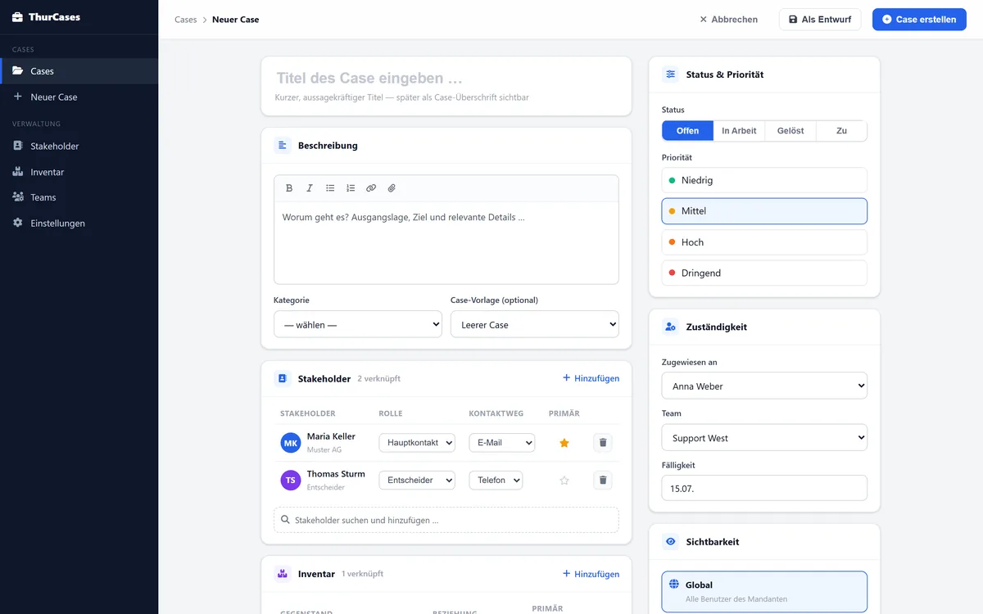This screenshot has height=614, width=983.
Task: Mark Thomas Sturm as primary stakeholder
Action: click(564, 481)
